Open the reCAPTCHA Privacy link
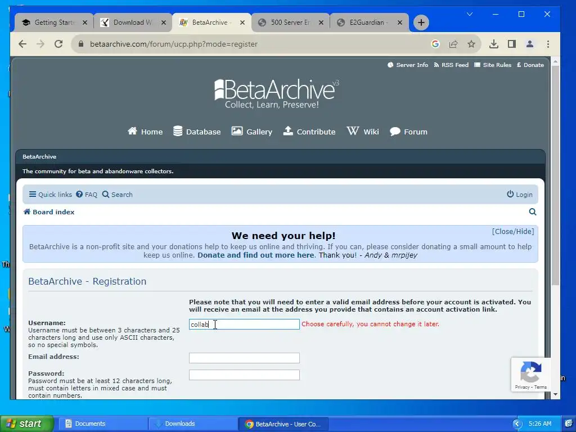 click(x=522, y=387)
